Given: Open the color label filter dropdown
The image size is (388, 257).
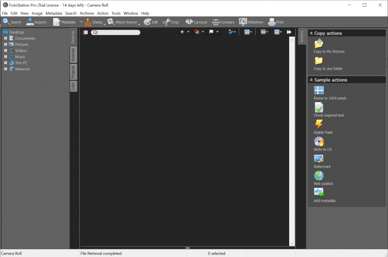Looking at the screenshot, I should pyautogui.click(x=203, y=31).
